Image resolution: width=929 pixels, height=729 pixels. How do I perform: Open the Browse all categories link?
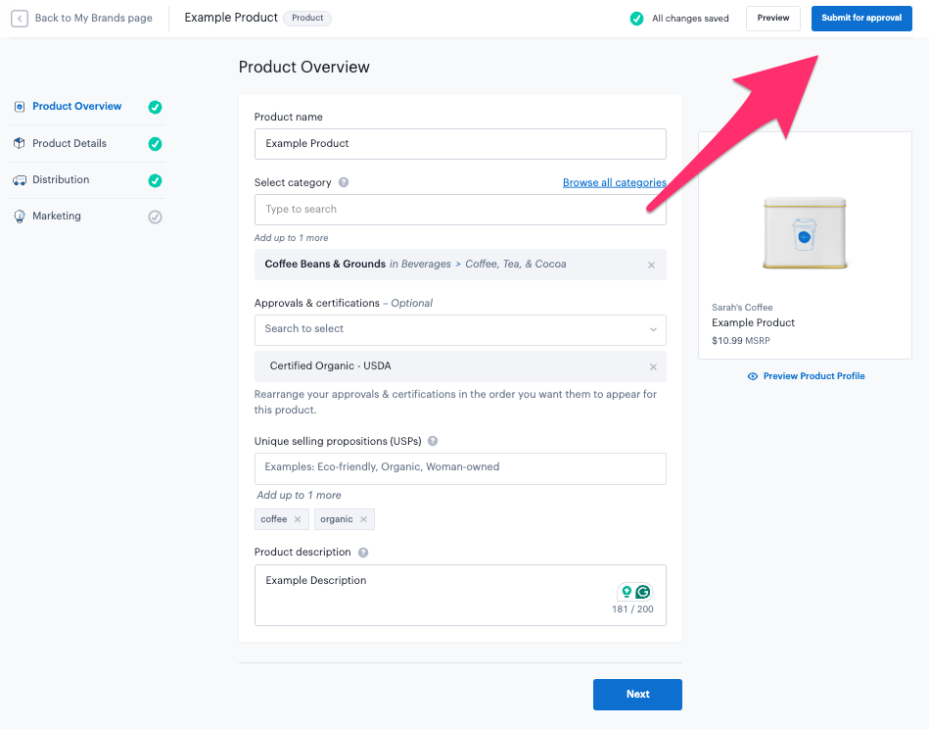tap(614, 182)
